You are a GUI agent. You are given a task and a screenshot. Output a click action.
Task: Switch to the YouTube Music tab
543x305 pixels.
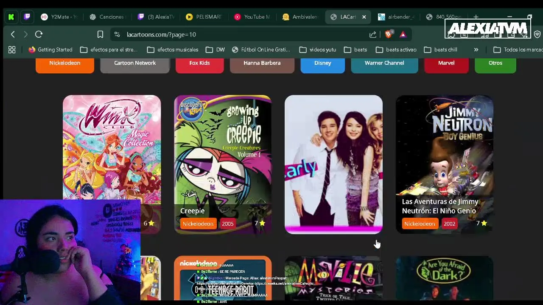(253, 17)
